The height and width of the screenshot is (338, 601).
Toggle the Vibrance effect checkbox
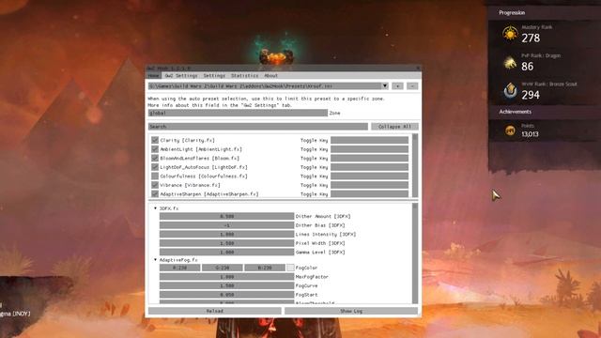coord(155,185)
